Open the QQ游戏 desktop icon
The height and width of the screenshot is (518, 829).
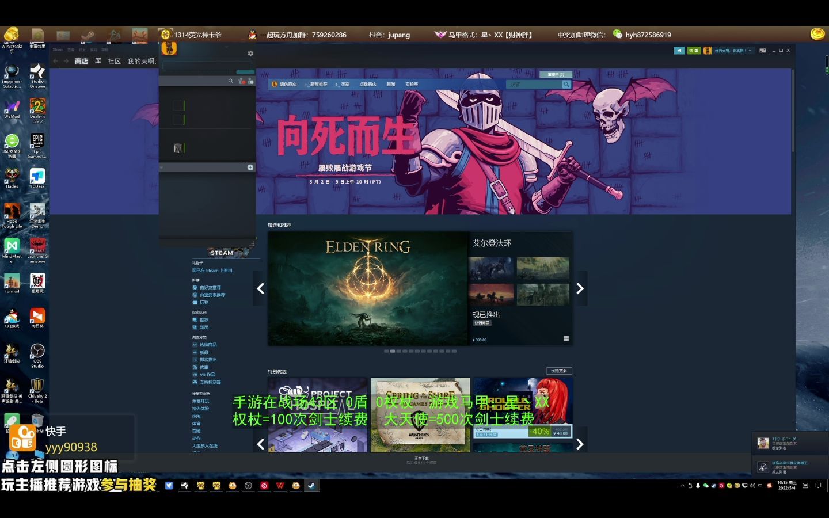(x=12, y=318)
